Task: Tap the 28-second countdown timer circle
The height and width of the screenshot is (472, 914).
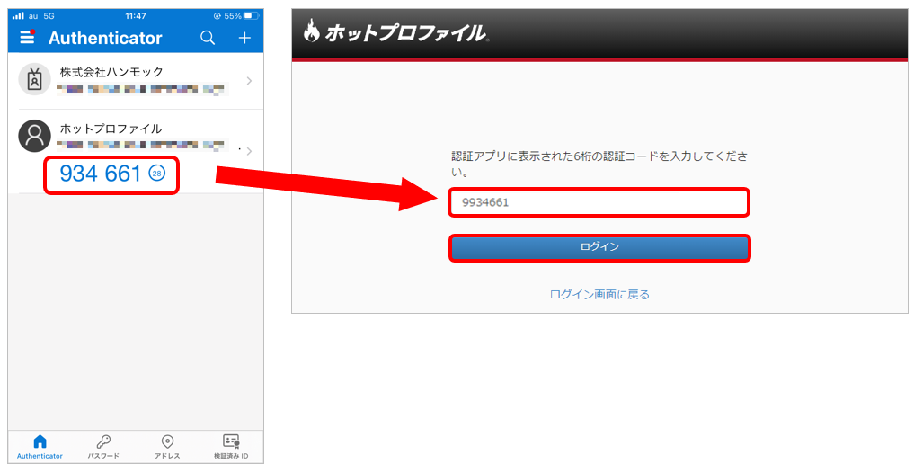Action: tap(156, 174)
